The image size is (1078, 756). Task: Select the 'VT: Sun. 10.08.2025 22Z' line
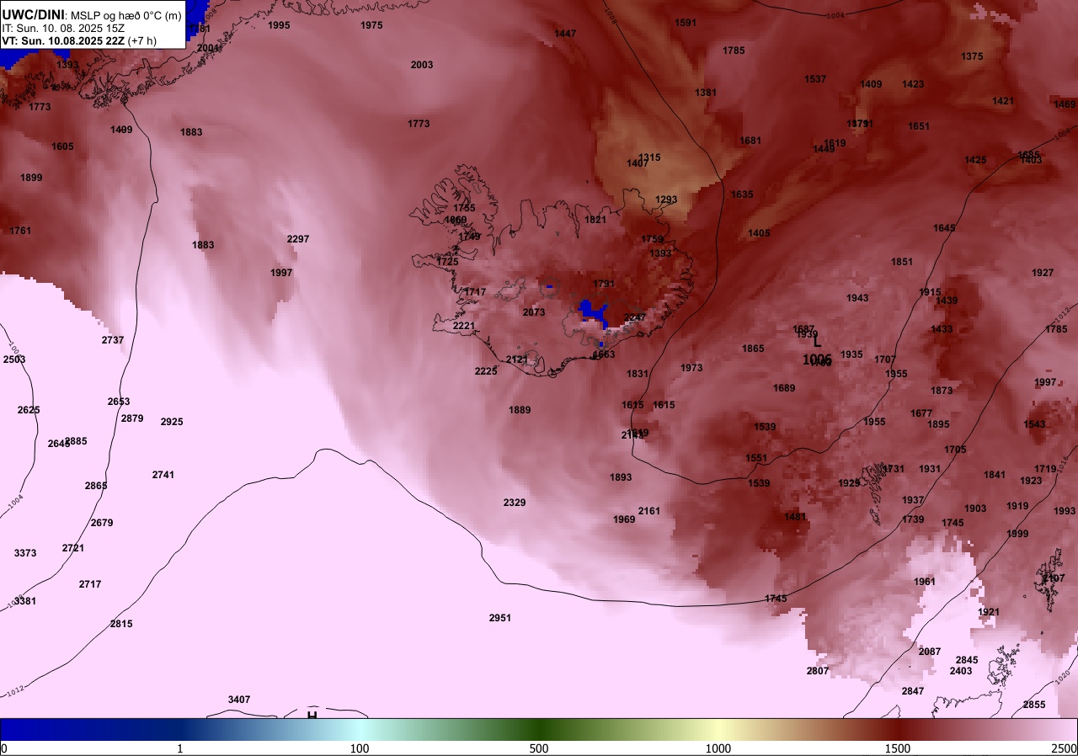[x=63, y=40]
